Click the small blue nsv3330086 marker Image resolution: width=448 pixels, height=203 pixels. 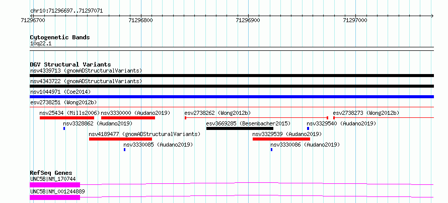pos(271,150)
